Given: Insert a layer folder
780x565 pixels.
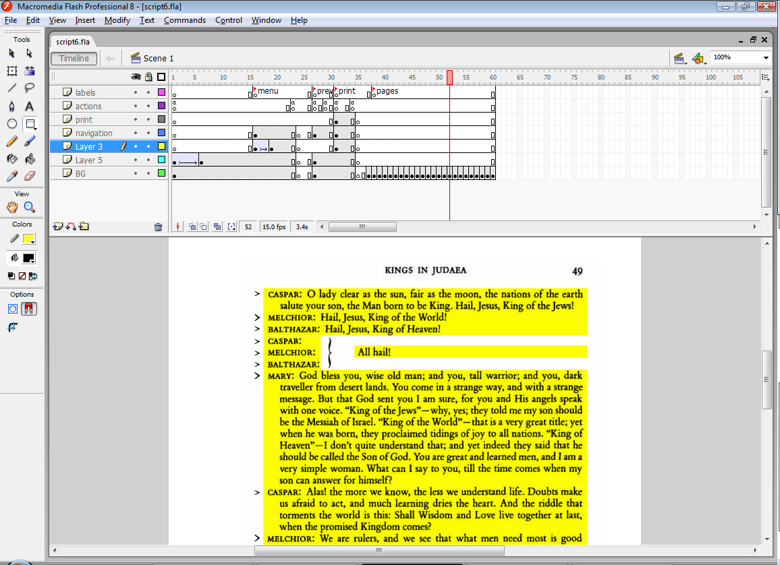Looking at the screenshot, I should (84, 227).
